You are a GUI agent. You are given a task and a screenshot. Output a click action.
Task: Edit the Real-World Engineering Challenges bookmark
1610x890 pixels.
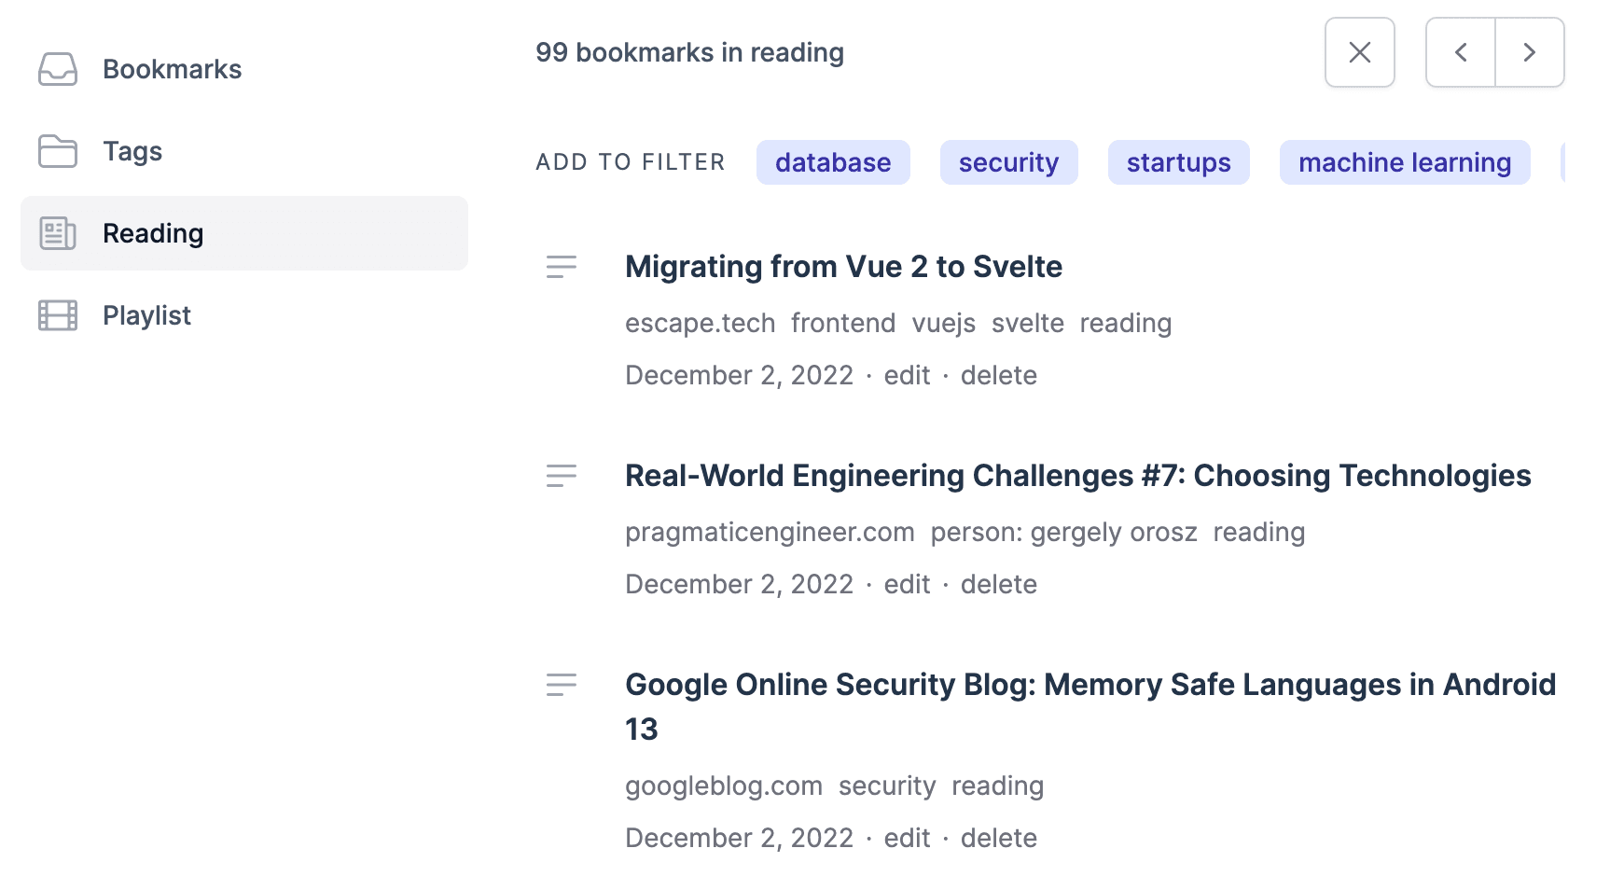907,584
